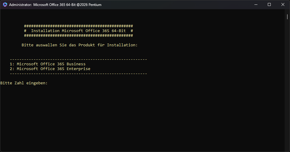The image size is (290, 152).
Task: Minimize the console window
Action: (x=256, y=5)
